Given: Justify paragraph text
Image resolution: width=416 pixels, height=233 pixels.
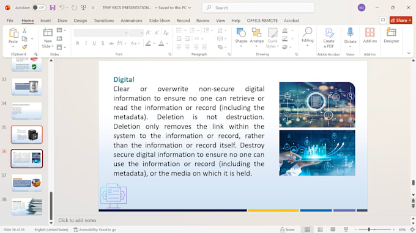Looking at the screenshot, I should pos(204,47).
